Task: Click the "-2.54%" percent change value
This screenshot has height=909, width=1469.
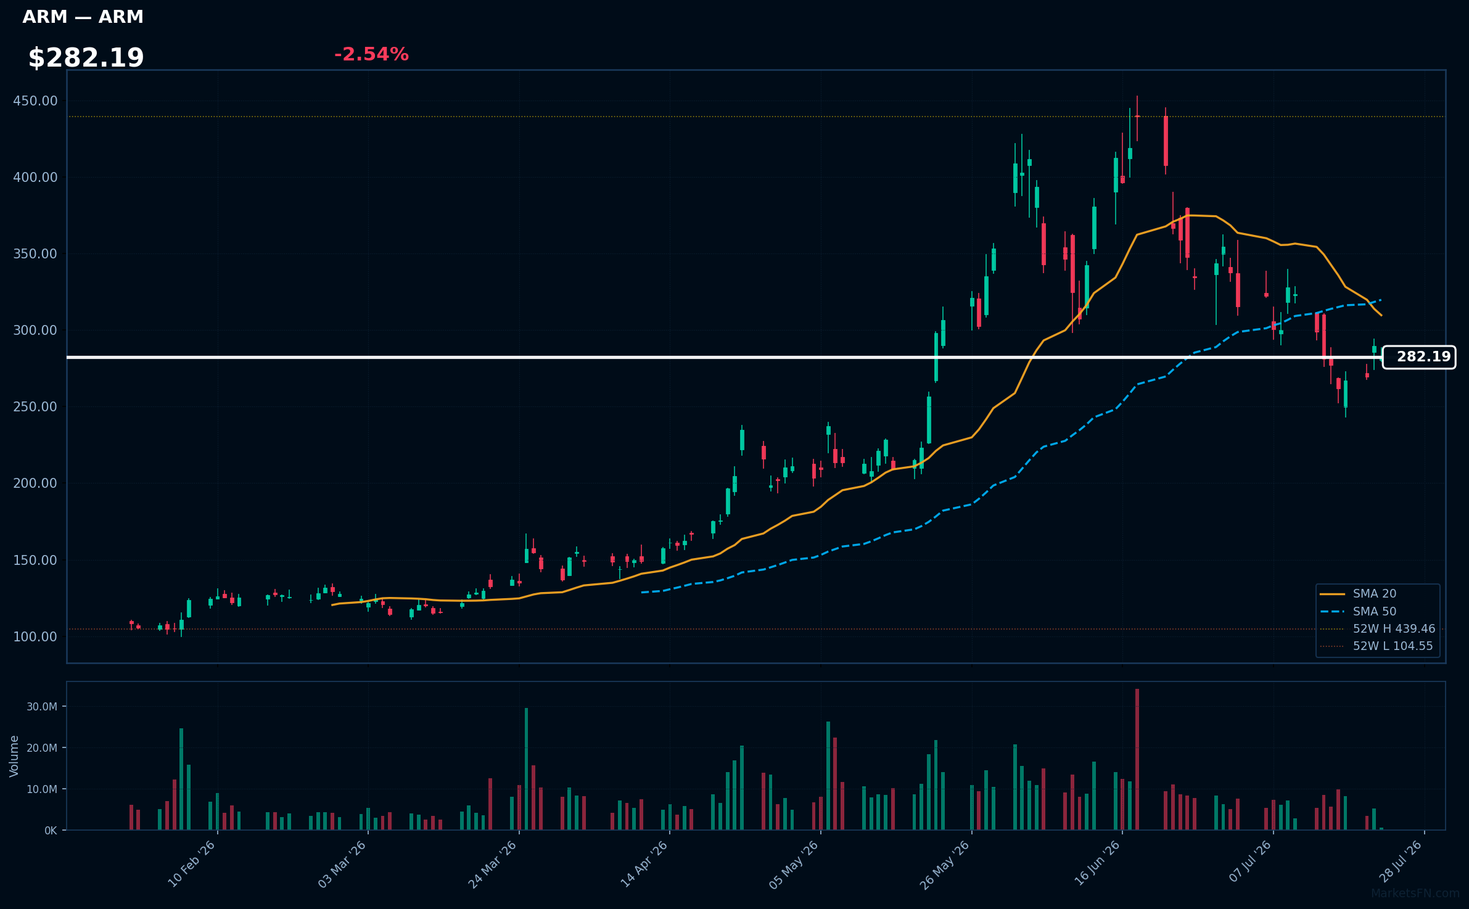Action: point(371,54)
